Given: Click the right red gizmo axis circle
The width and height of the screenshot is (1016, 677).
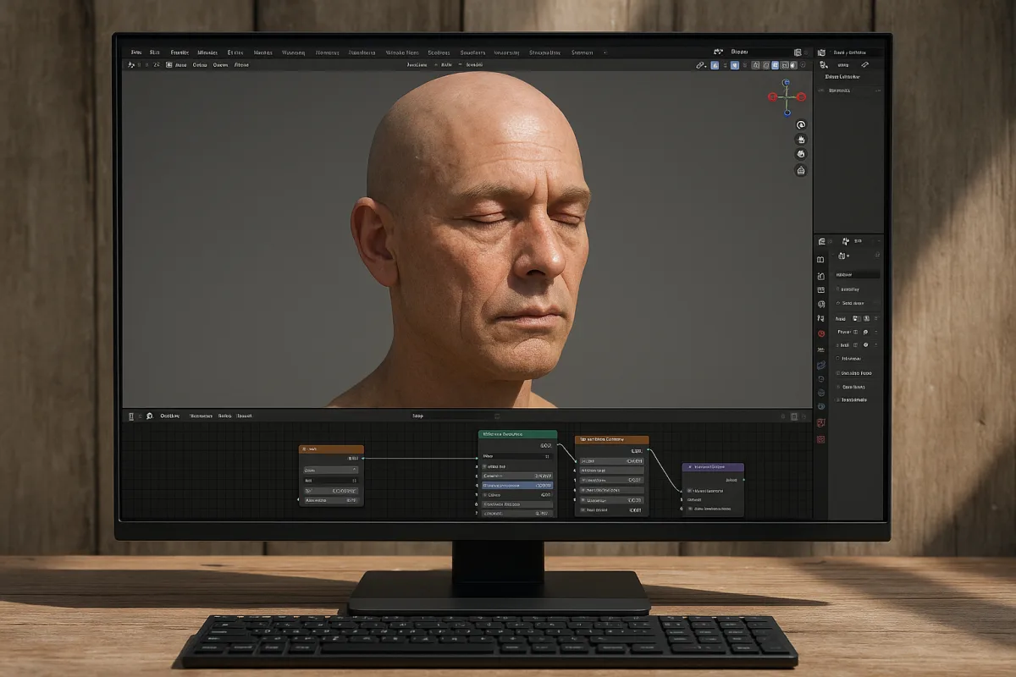Looking at the screenshot, I should (801, 96).
